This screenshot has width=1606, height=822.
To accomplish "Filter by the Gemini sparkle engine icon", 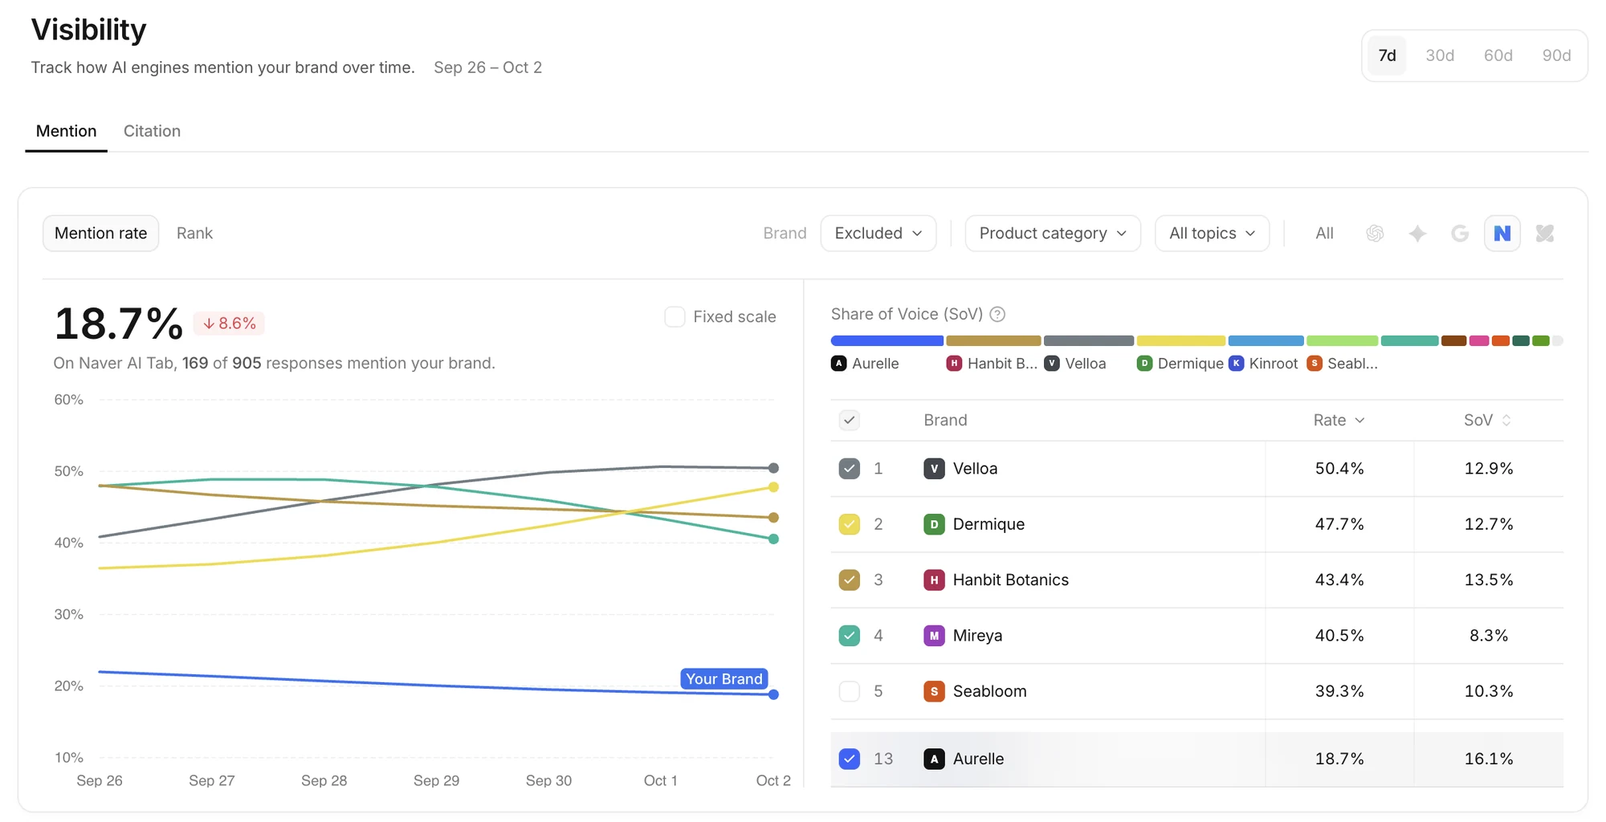I will (x=1417, y=234).
